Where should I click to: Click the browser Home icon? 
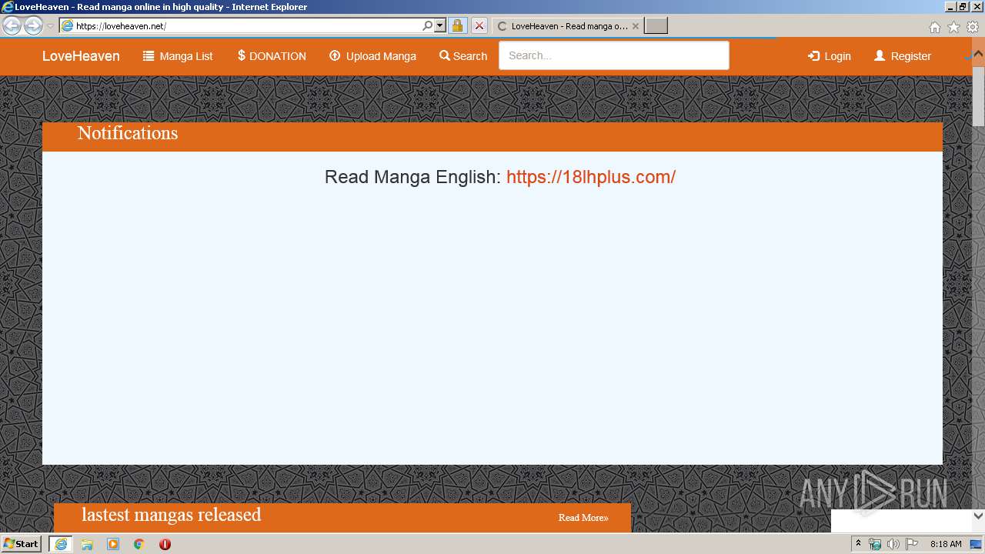click(x=934, y=27)
